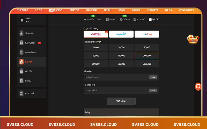Click Dán button in Số Series field
207x129 pixels.
153,77
